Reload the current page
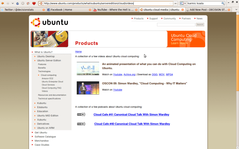The image size is (239, 149). pos(18,3)
